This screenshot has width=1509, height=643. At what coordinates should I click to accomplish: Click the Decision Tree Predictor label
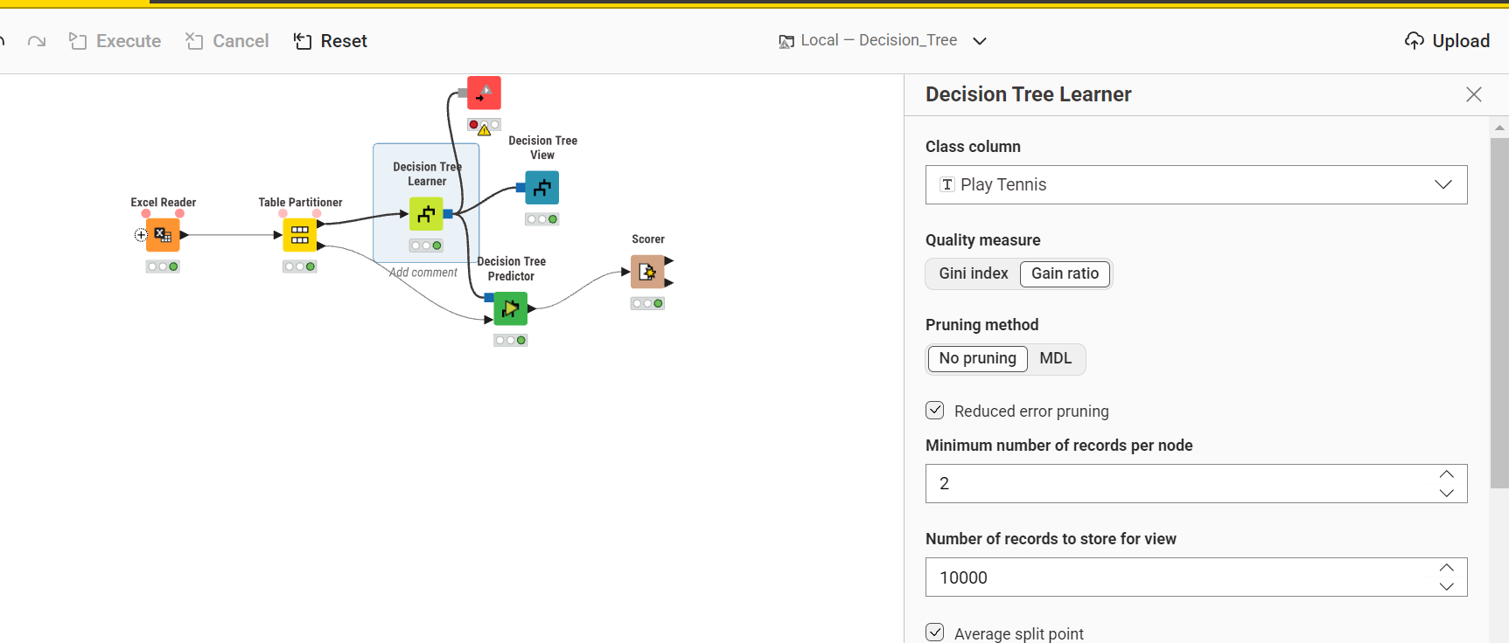[x=512, y=269]
